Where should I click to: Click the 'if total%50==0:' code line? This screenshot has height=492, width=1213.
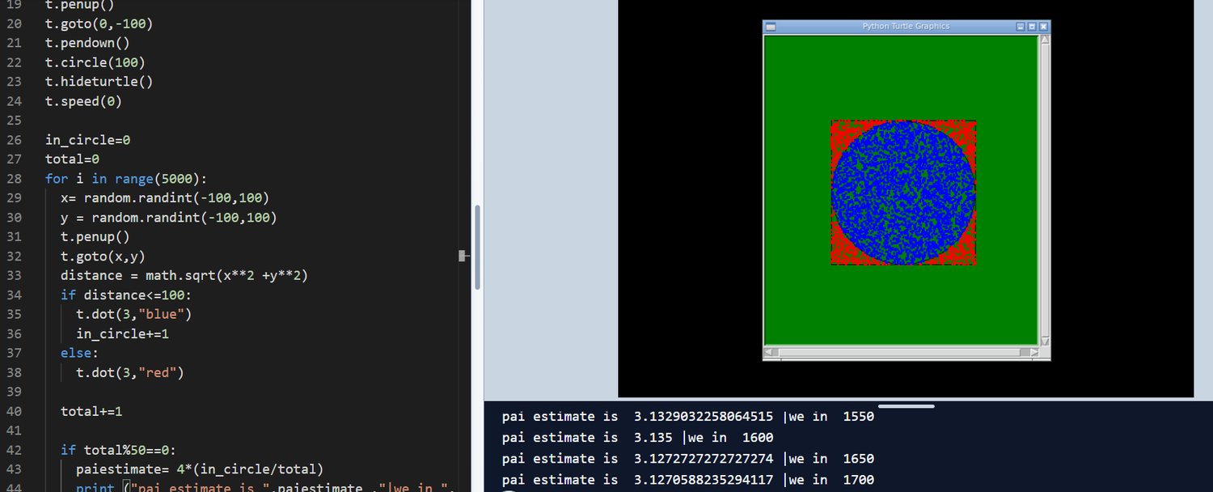118,450
